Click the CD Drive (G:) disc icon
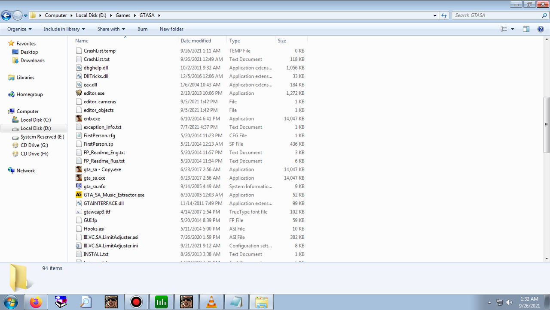The image size is (550, 310). point(15,145)
